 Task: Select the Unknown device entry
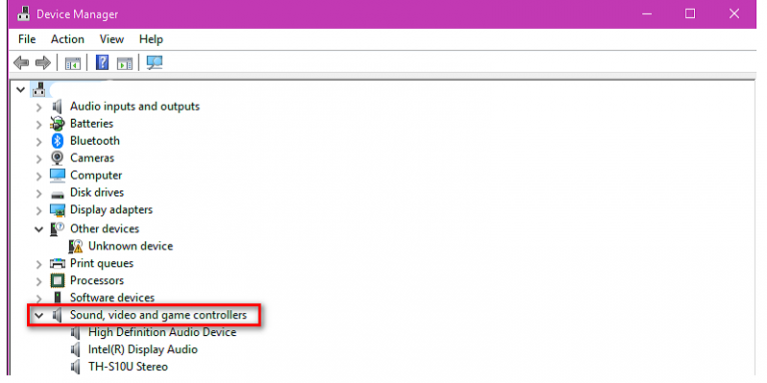(x=131, y=245)
